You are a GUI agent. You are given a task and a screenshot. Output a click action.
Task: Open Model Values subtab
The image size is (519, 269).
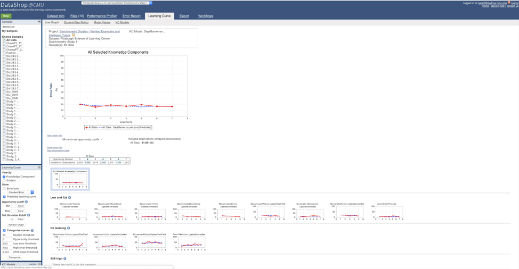(102, 22)
